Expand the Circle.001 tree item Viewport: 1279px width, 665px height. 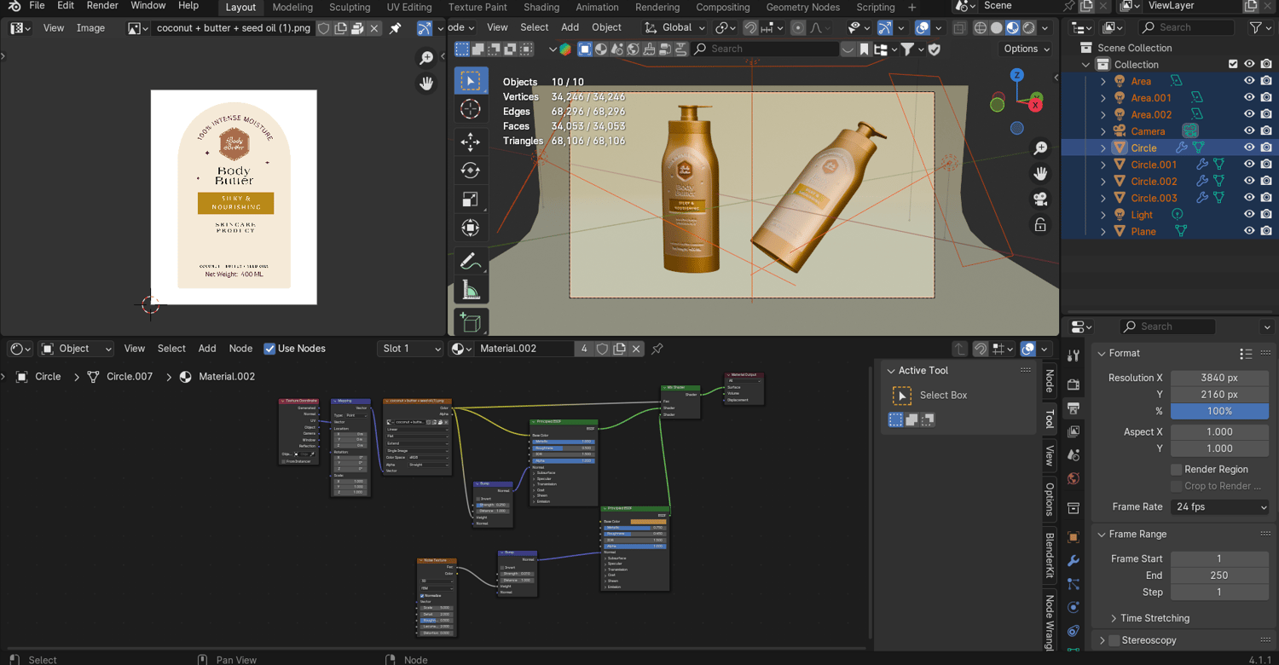[1103, 165]
